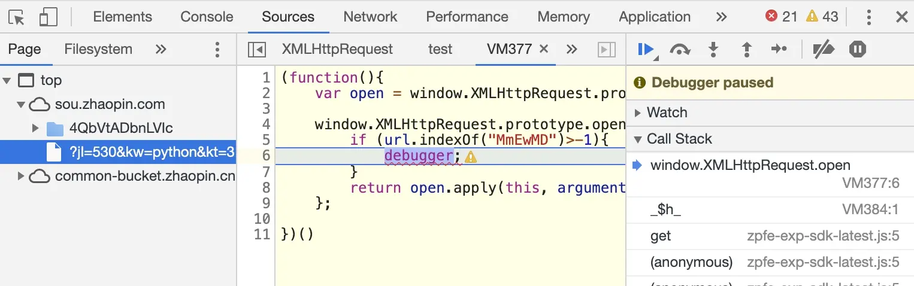Open the DevTools three-dot customize menu
This screenshot has width=914, height=286.
[868, 17]
